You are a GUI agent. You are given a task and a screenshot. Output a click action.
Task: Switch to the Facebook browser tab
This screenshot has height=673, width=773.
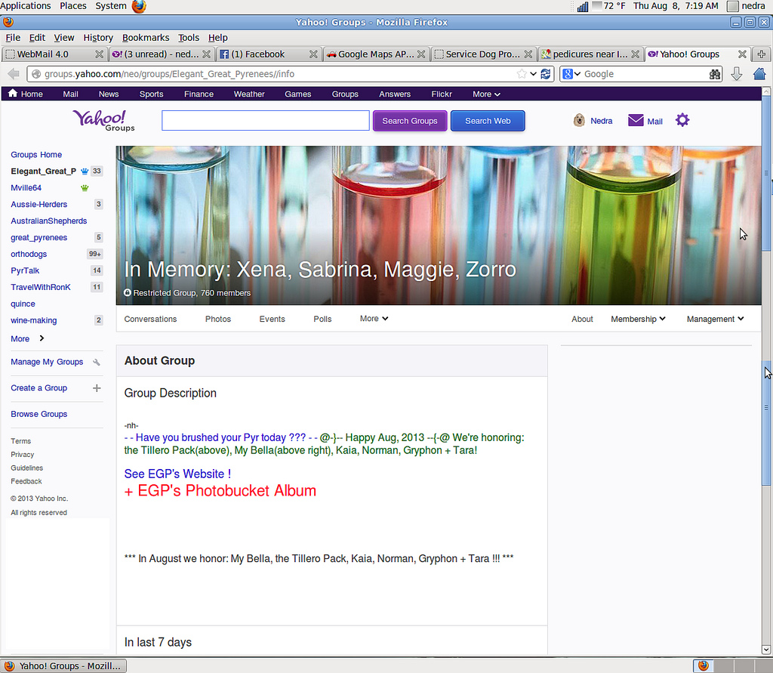point(262,54)
